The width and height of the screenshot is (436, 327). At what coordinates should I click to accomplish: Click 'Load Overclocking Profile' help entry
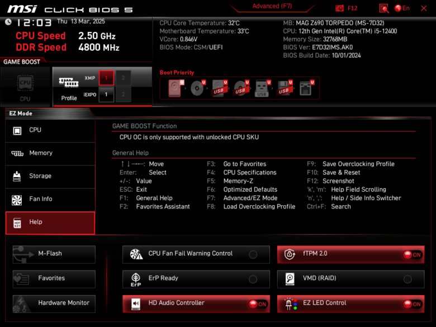click(259, 207)
